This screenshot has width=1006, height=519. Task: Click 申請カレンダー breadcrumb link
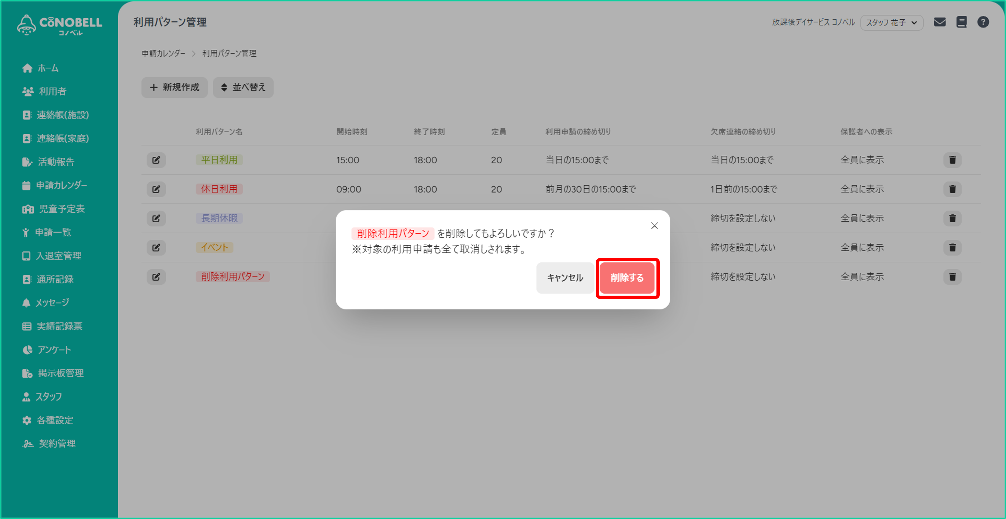(163, 53)
